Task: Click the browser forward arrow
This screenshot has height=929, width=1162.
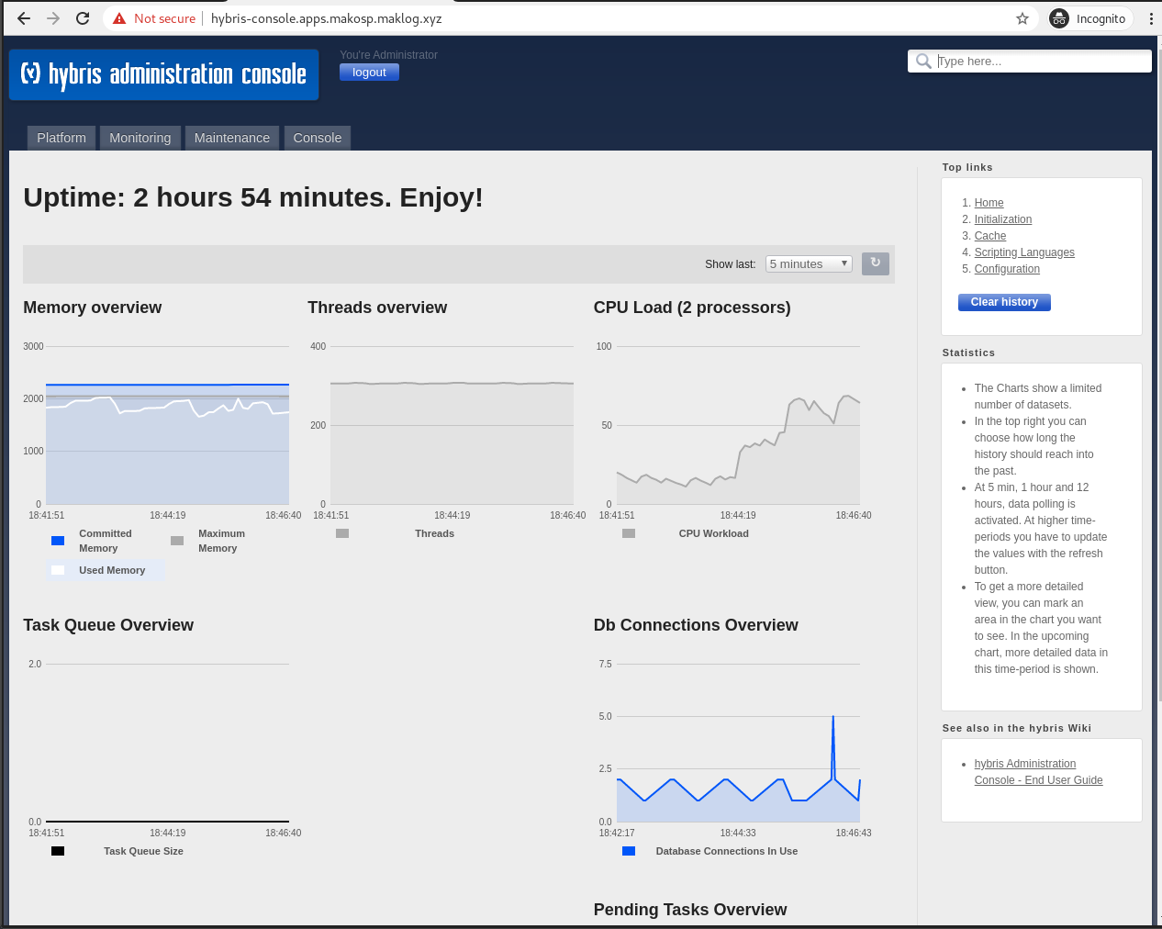Action: point(53,18)
